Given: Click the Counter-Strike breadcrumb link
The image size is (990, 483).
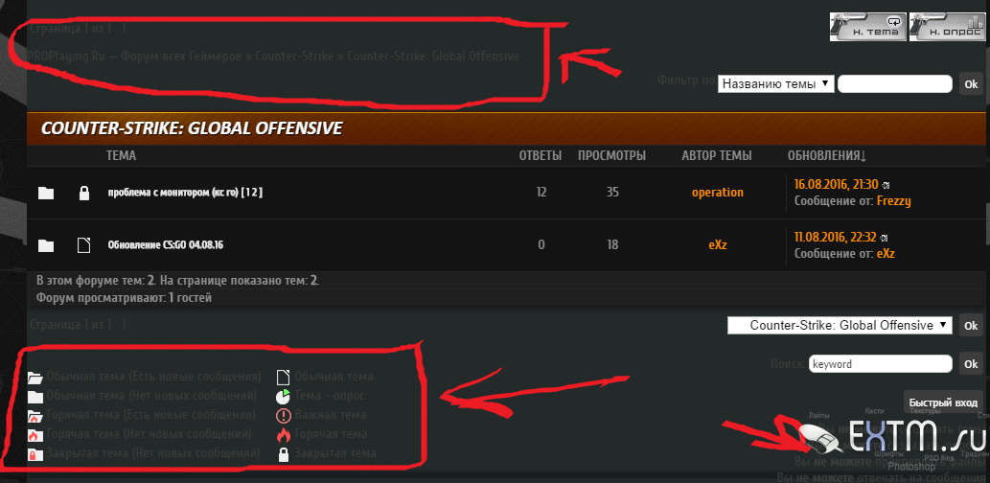Looking at the screenshot, I should (294, 57).
